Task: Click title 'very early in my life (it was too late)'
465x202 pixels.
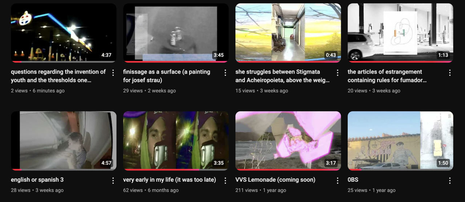Action: (170, 180)
